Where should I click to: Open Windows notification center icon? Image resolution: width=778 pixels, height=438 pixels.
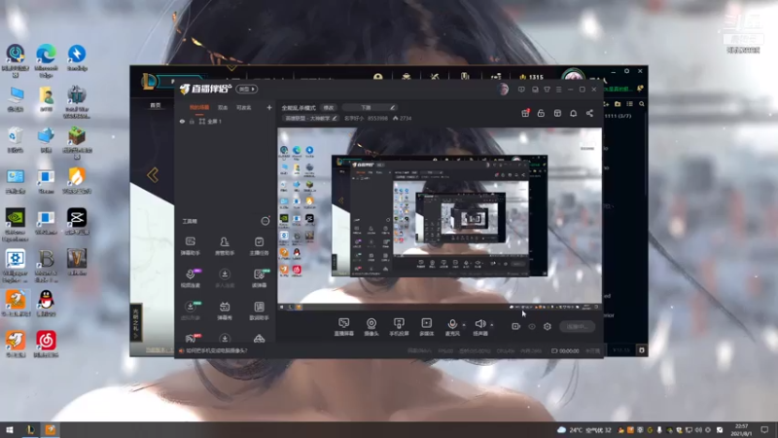coord(764,430)
